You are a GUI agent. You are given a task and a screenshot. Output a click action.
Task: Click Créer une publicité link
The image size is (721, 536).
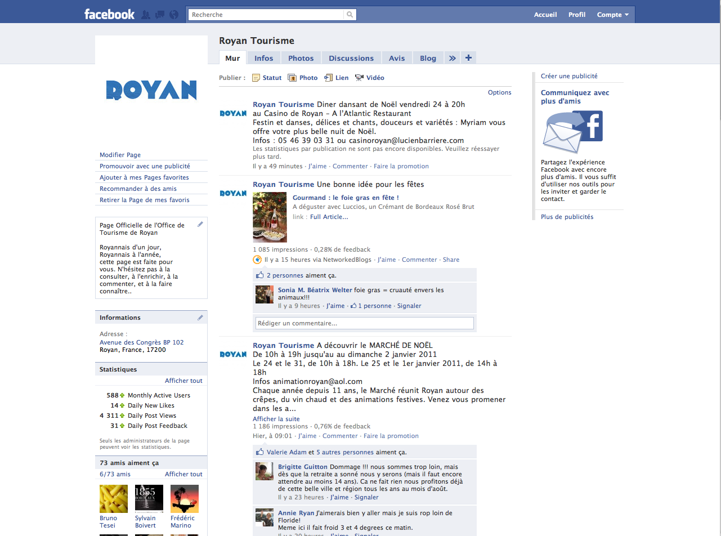coord(569,76)
